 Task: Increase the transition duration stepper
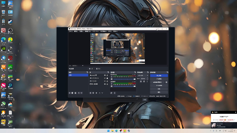147,78
